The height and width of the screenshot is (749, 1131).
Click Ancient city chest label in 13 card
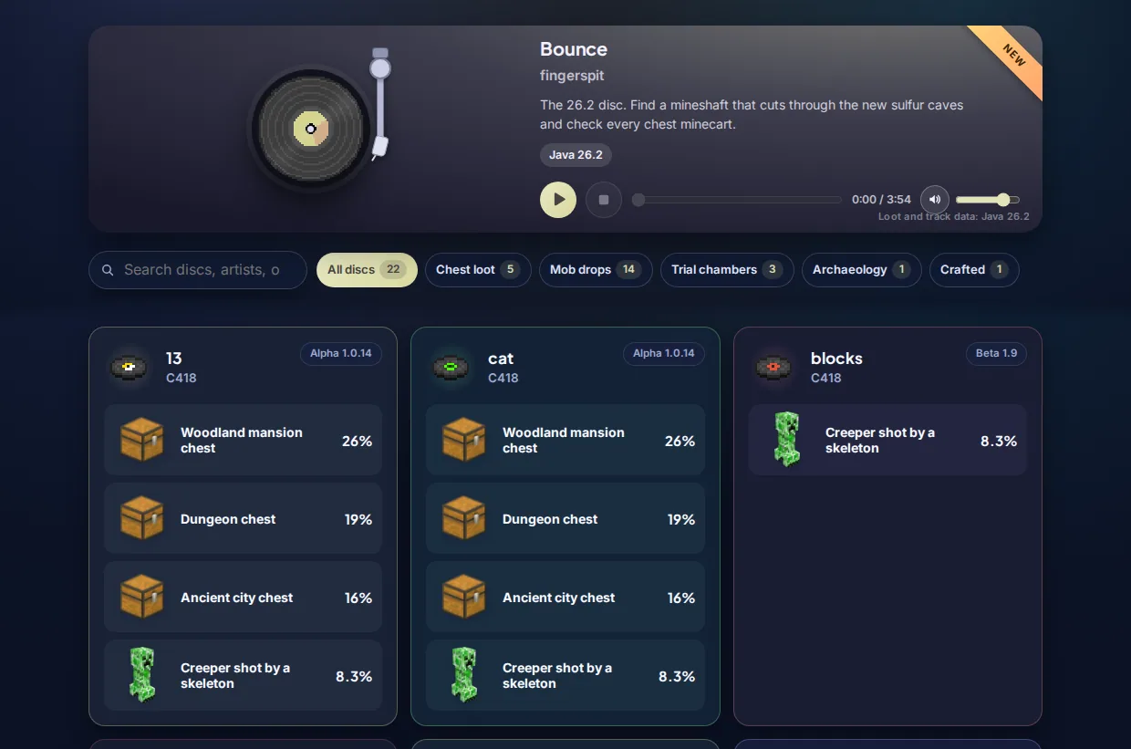237,598
